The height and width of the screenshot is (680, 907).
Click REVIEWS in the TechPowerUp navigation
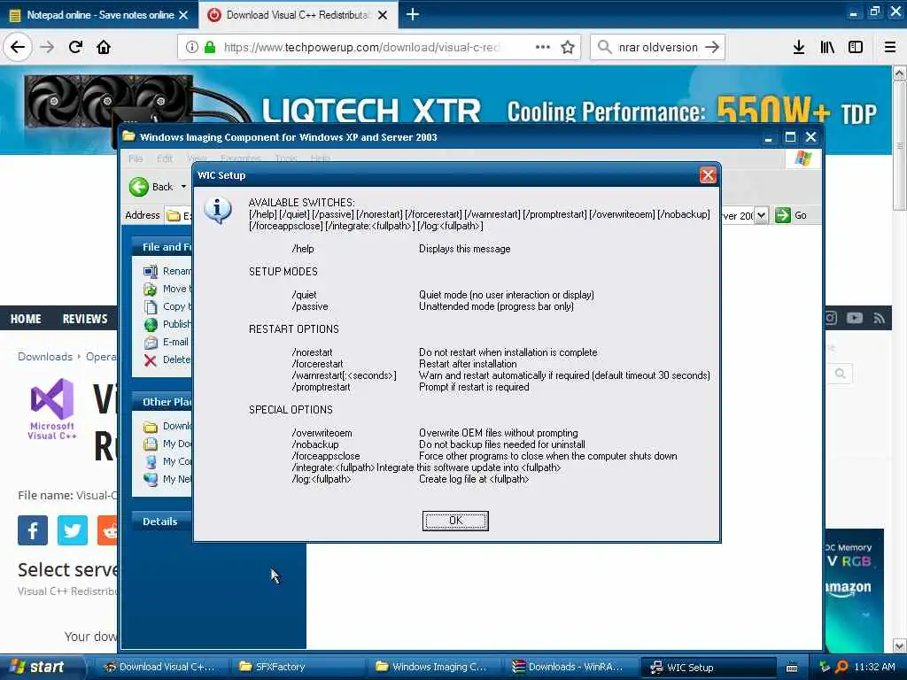click(x=85, y=319)
